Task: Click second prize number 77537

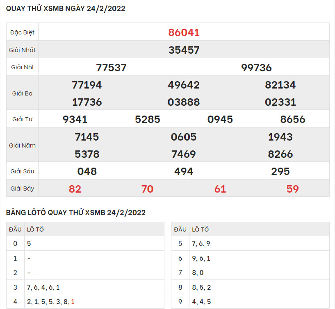Action: coord(111,68)
